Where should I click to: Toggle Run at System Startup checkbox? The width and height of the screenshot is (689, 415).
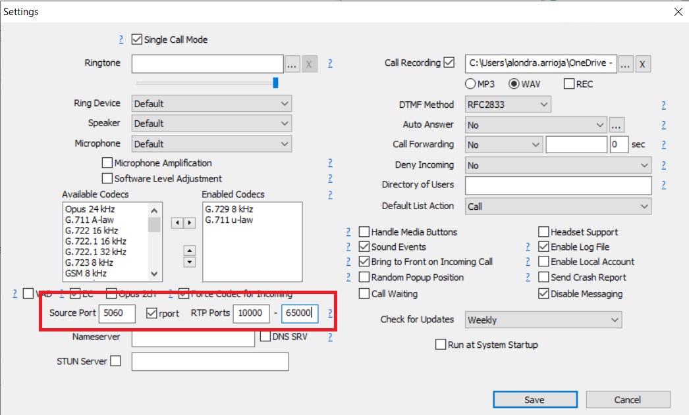[441, 345]
